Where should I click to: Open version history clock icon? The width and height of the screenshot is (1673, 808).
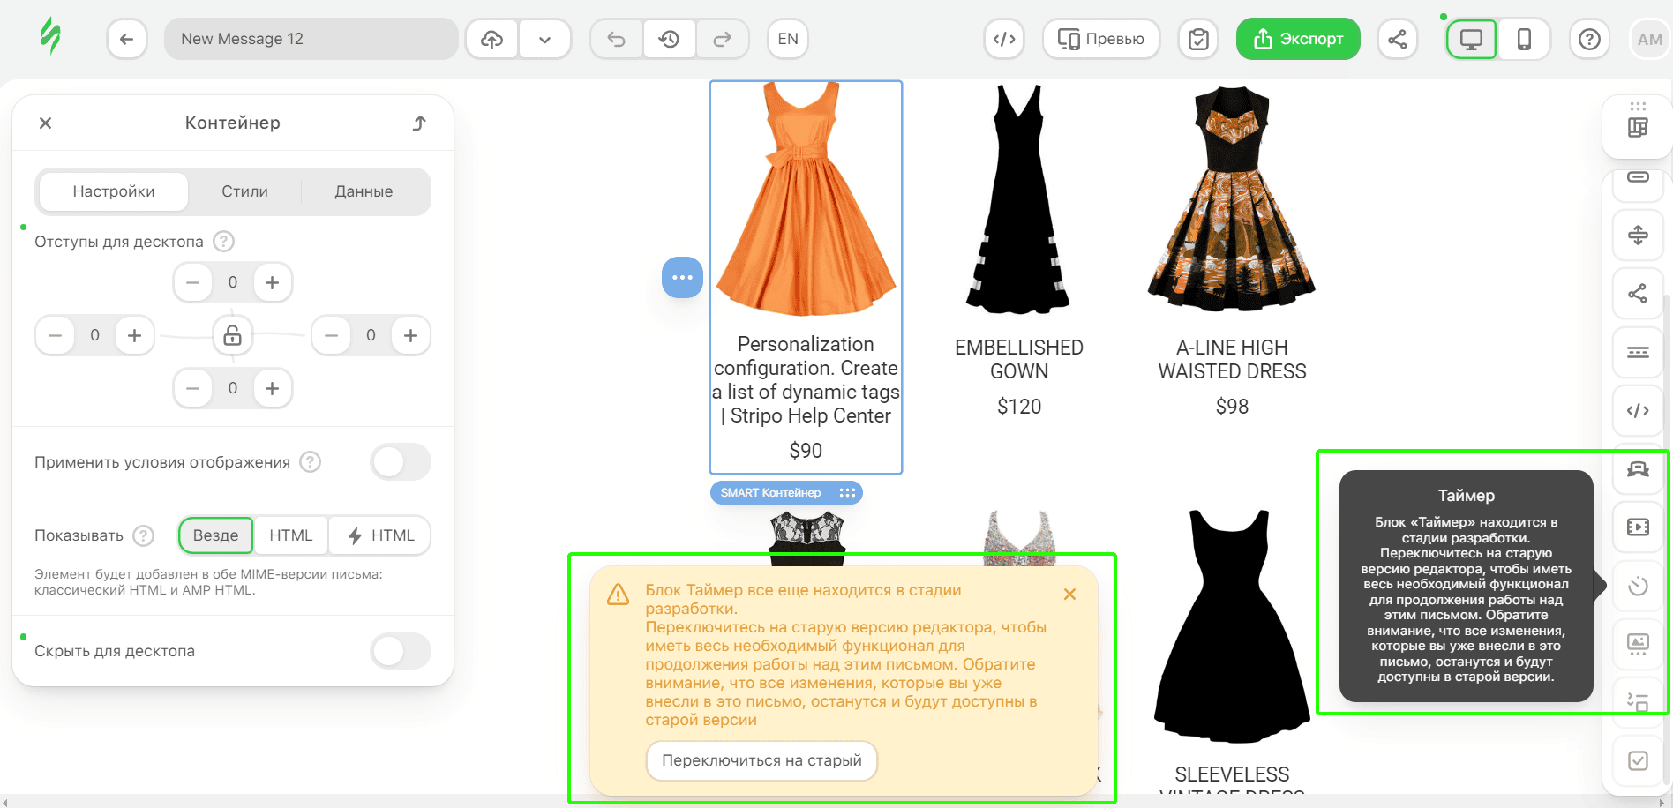click(669, 39)
